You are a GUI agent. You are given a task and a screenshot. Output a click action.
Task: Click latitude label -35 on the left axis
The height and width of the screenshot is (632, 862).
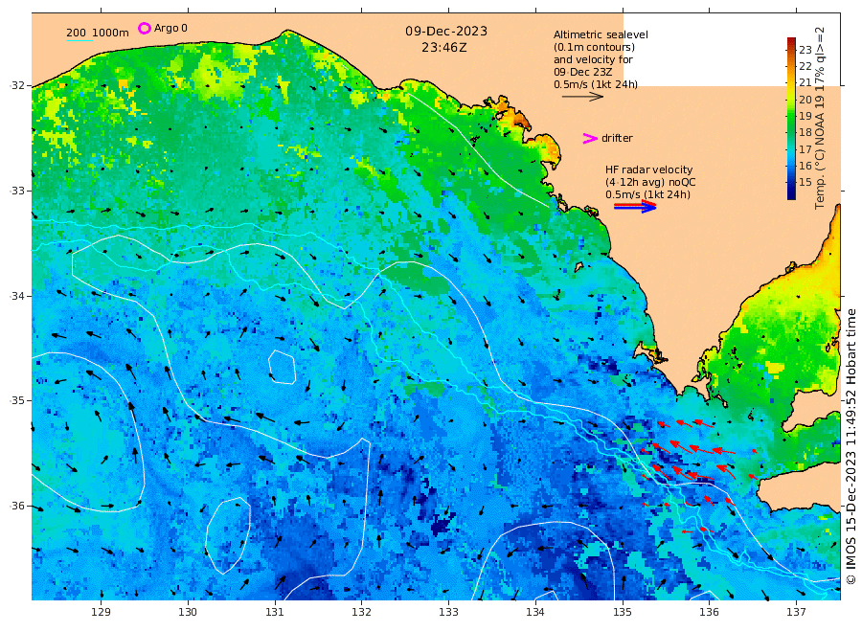coord(16,400)
